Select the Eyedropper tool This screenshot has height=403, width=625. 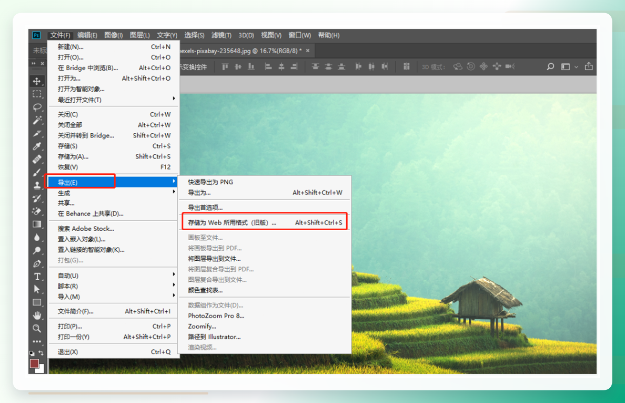tap(37, 146)
